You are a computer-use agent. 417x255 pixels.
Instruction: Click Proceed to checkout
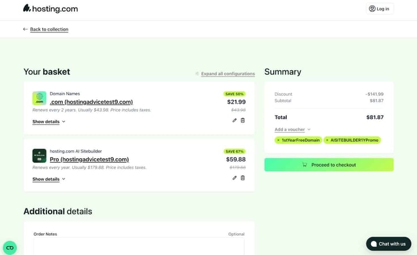329,165
